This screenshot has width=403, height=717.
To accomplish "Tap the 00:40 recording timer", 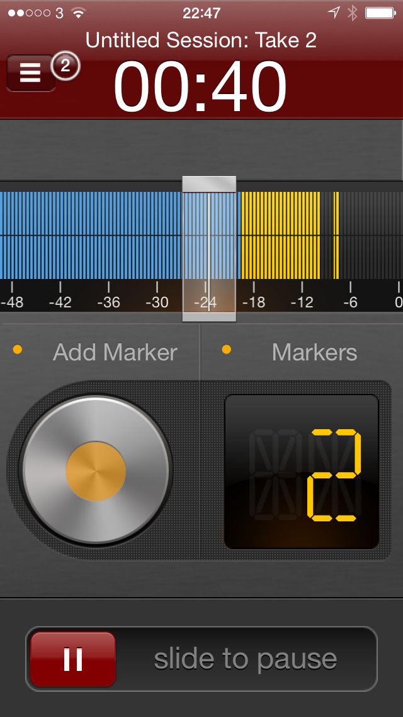I will point(200,87).
